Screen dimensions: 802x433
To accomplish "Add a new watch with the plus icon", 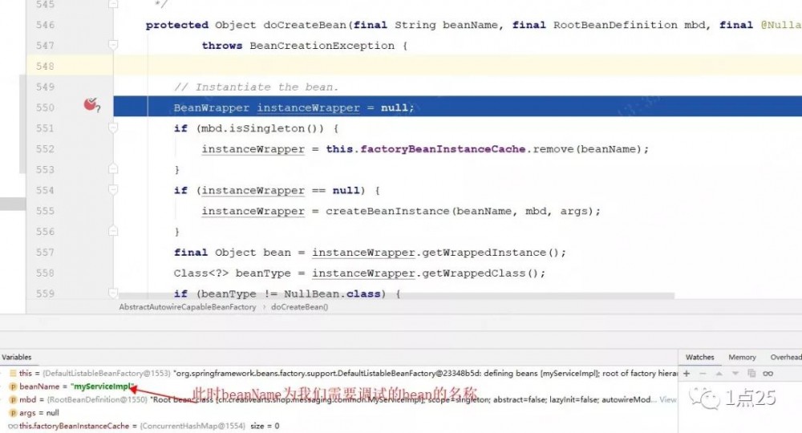I will coord(687,374).
